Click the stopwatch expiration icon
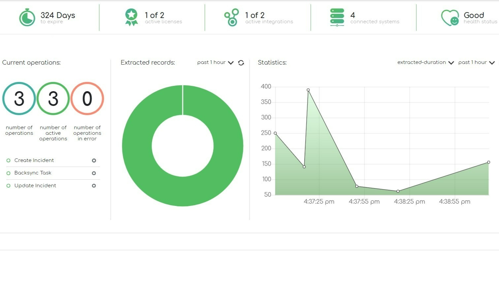The image size is (499, 283). tap(27, 17)
